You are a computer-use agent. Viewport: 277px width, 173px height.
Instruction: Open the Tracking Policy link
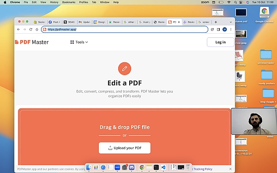[203, 169]
